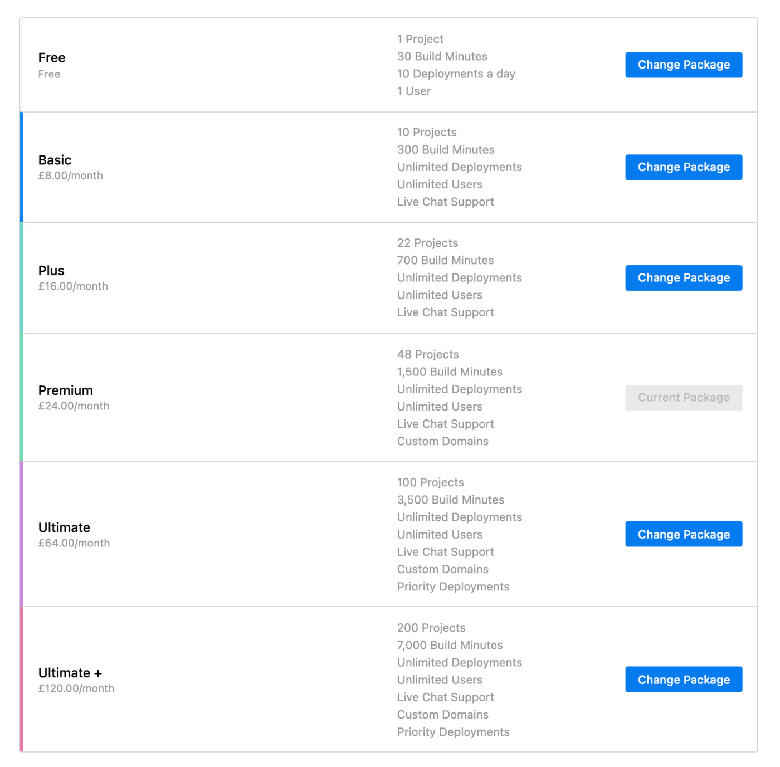Change package to the Ultimate plan
The width and height of the screenshot is (780, 767).
[684, 534]
